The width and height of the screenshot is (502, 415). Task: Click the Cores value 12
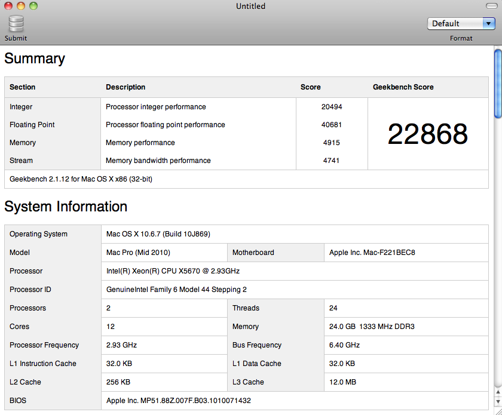coord(111,327)
